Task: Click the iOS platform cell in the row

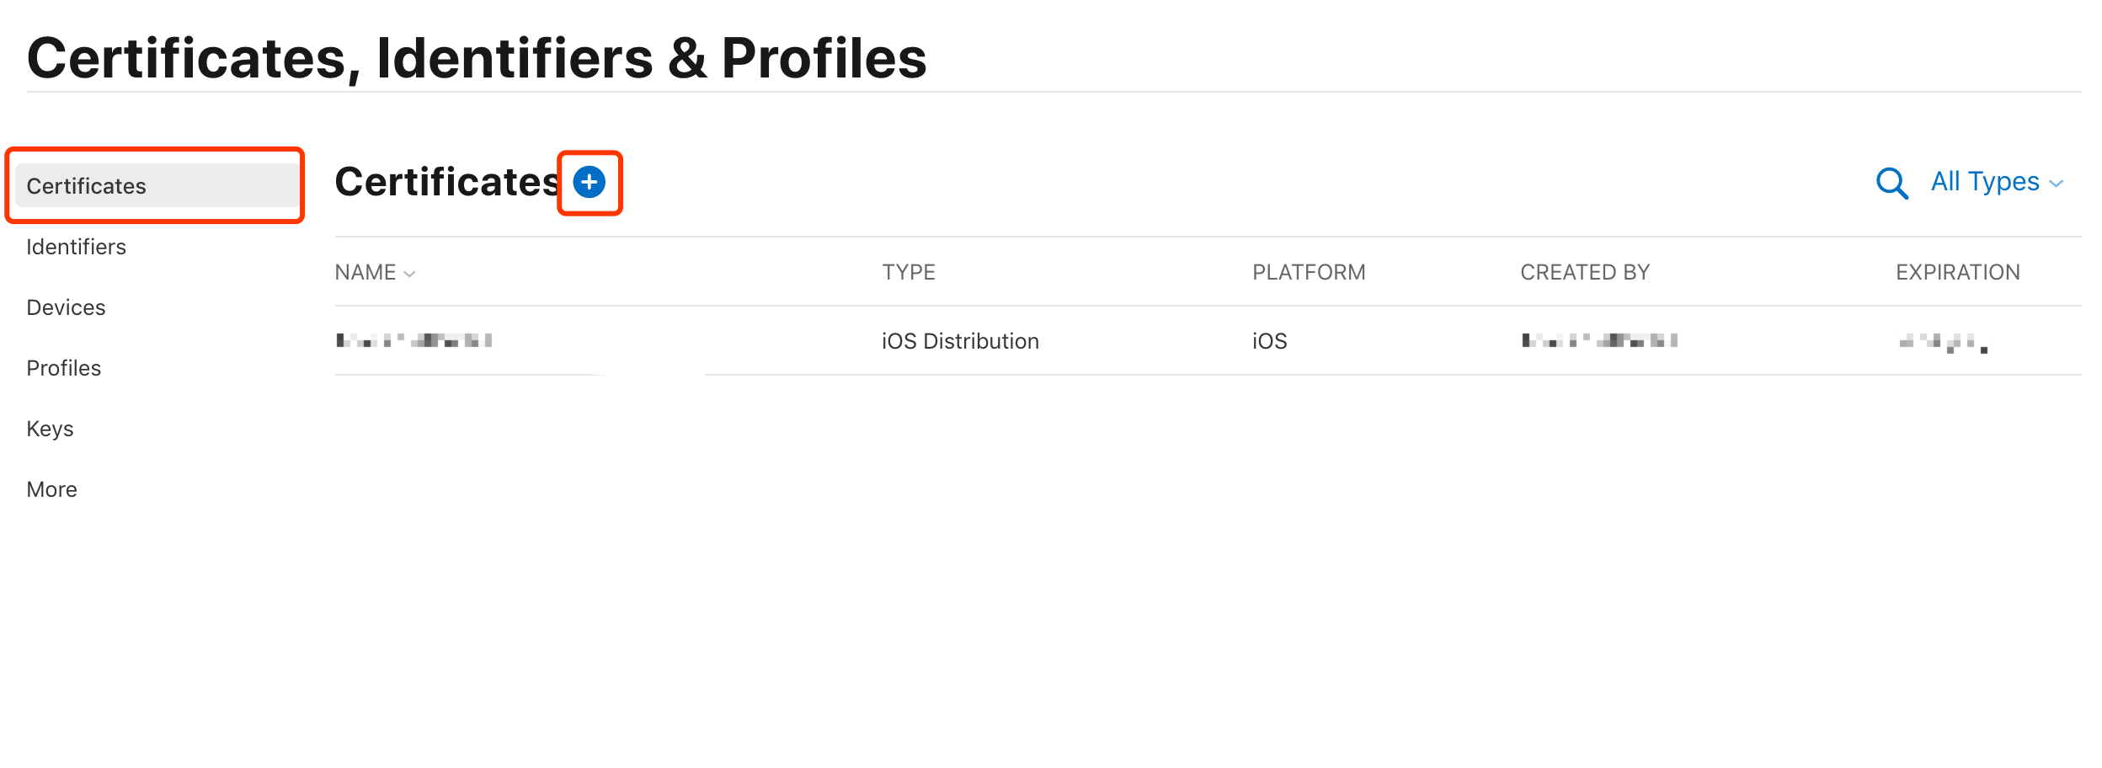Action: [1269, 341]
